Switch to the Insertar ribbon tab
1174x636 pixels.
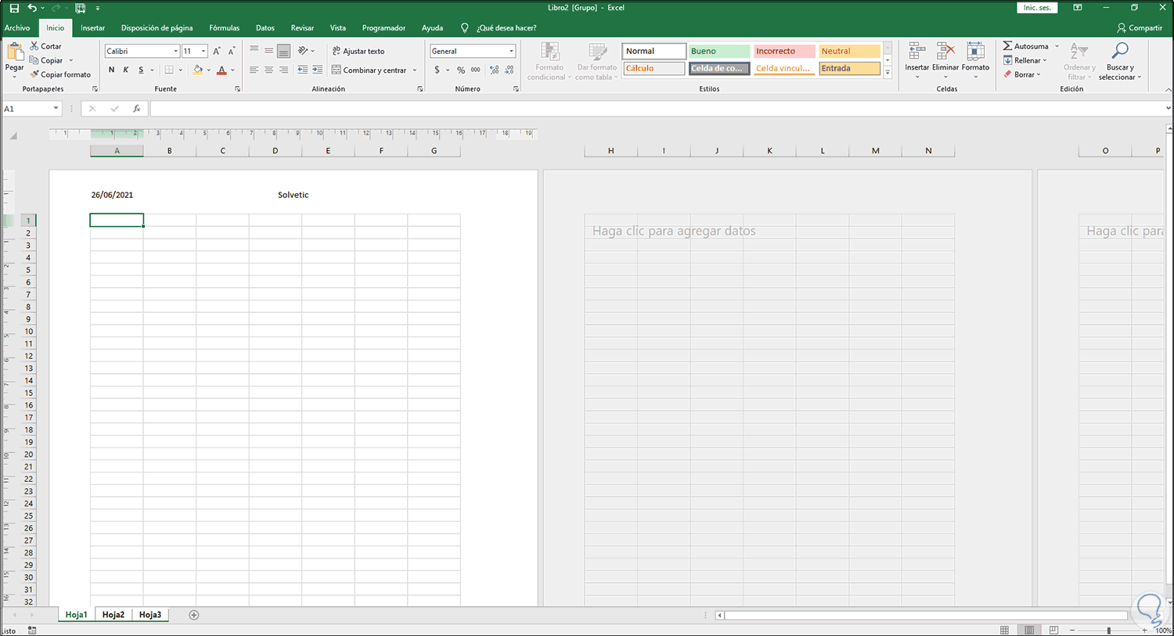point(92,28)
